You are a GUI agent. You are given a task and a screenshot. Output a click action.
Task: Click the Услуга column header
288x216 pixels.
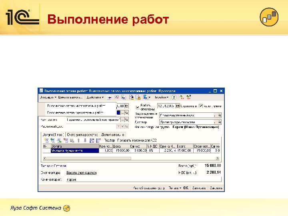[x=75, y=146]
